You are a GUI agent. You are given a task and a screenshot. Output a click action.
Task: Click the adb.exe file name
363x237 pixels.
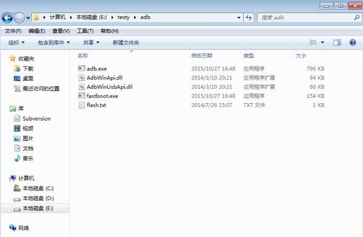pyautogui.click(x=97, y=69)
